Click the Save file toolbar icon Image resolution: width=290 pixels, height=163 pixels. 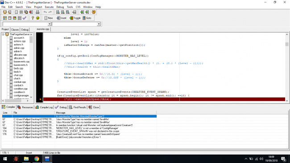click(21, 12)
